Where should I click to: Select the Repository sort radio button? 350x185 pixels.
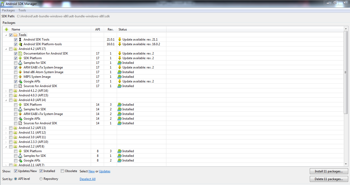(41, 179)
